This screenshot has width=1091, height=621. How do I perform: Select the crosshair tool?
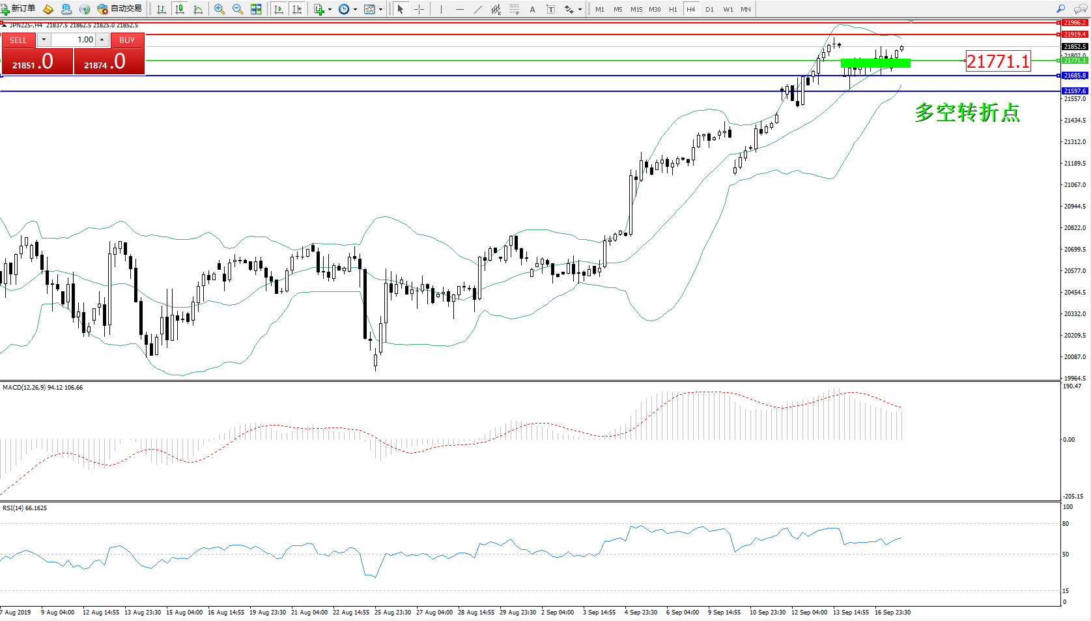419,9
